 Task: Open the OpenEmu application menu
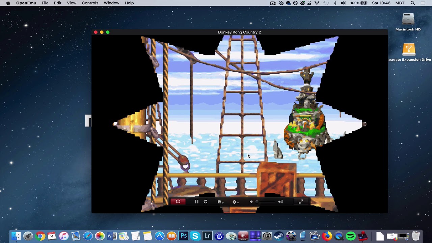coord(27,3)
